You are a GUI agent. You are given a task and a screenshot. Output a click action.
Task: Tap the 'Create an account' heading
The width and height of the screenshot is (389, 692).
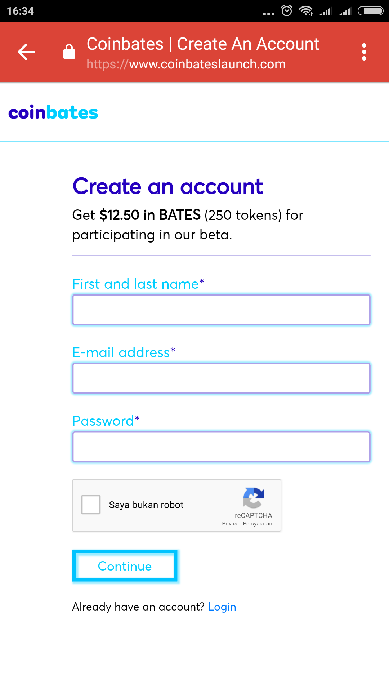tap(168, 187)
